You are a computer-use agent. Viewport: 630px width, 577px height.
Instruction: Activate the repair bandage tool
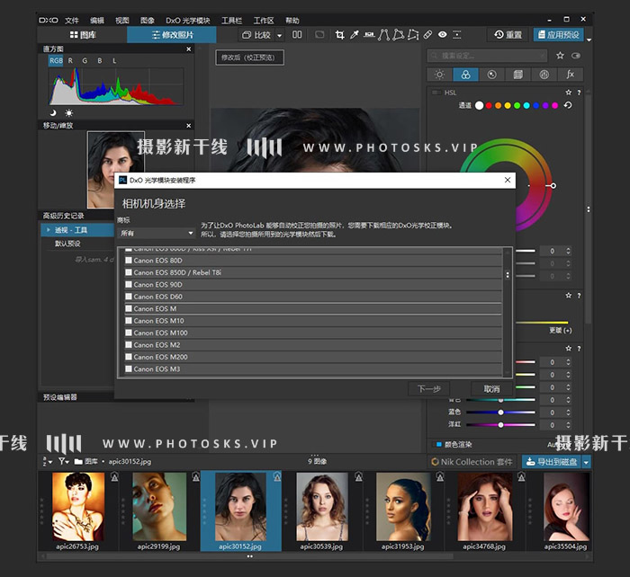(427, 35)
